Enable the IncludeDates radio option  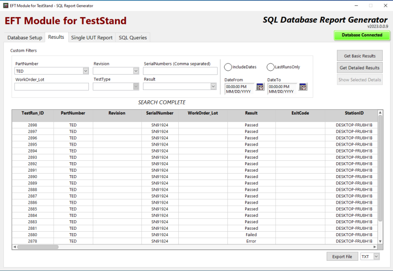click(x=228, y=67)
